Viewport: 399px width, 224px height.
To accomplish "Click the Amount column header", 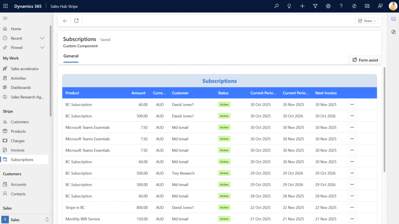I will click(x=138, y=93).
